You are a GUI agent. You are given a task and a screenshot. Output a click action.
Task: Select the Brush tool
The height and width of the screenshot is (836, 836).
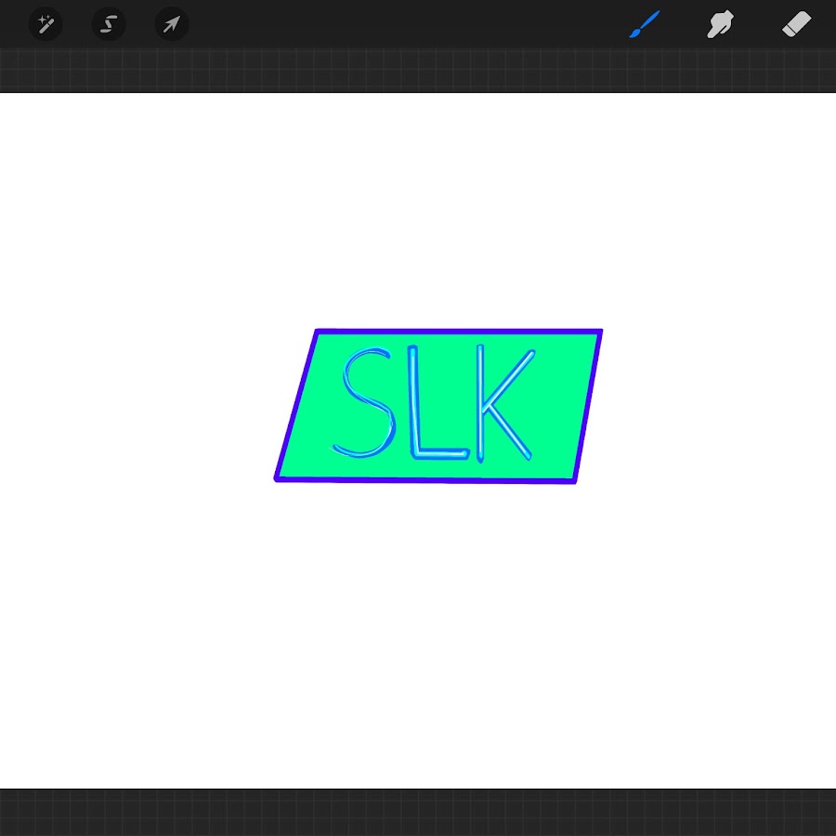click(x=645, y=24)
